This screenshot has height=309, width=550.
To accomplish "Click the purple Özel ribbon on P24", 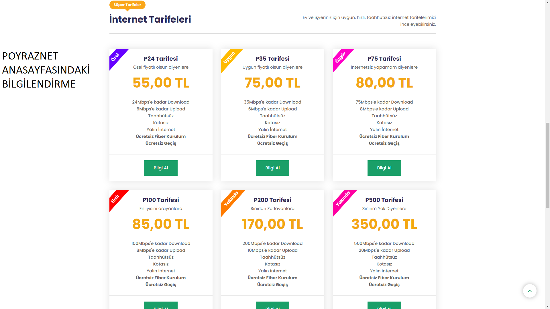I will (115, 57).
